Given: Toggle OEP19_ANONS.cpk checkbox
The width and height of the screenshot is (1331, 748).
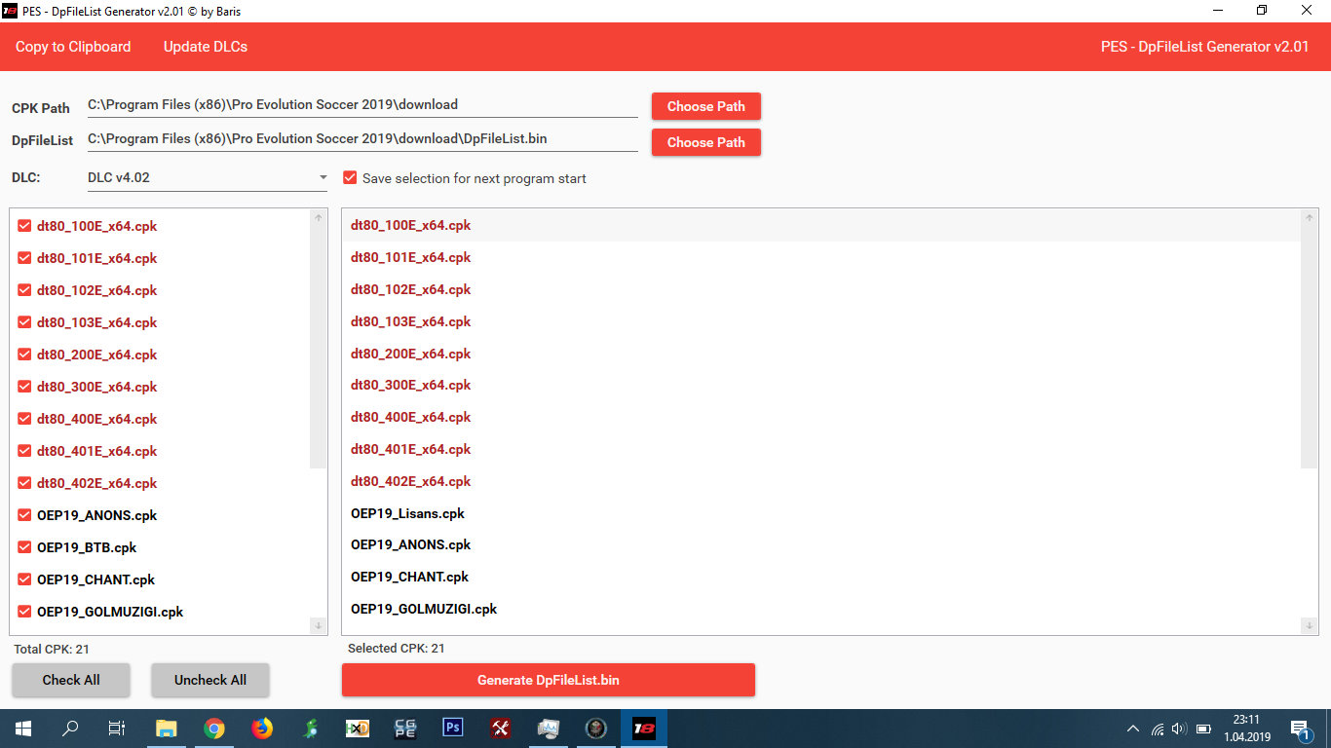Looking at the screenshot, I should tap(25, 515).
